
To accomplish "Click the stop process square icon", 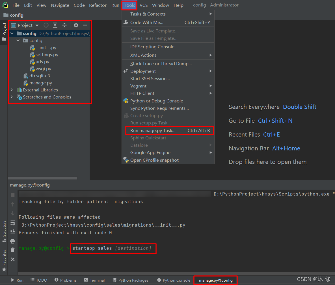I will (x=13, y=195).
